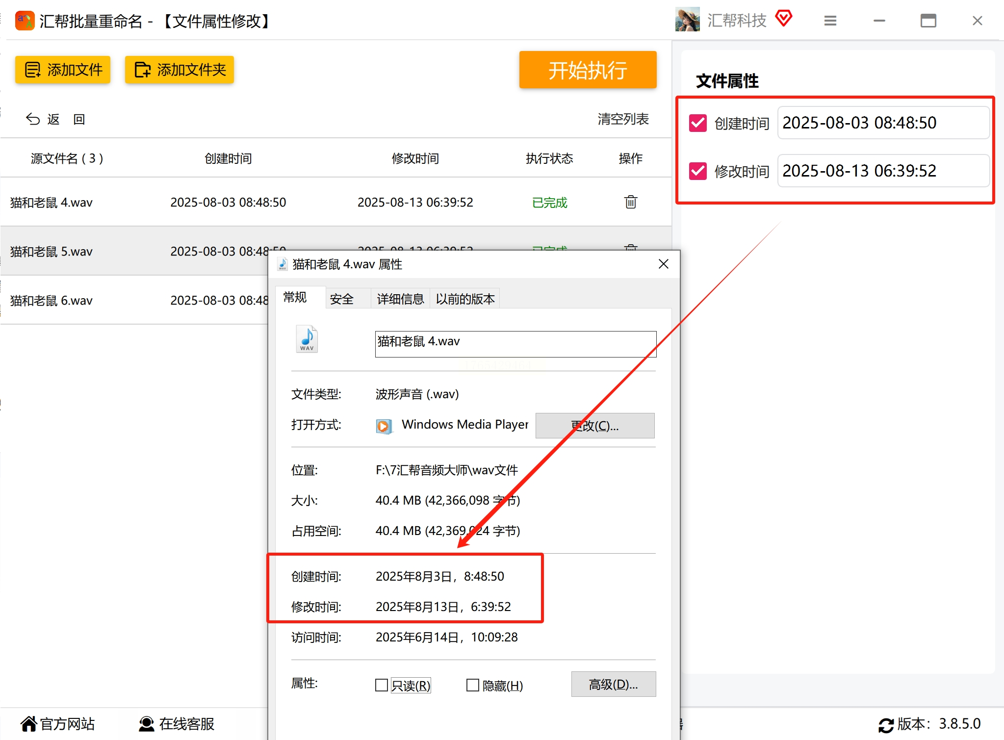Switch to the 详细信息 tab
This screenshot has height=740, width=1004.
[x=400, y=299]
